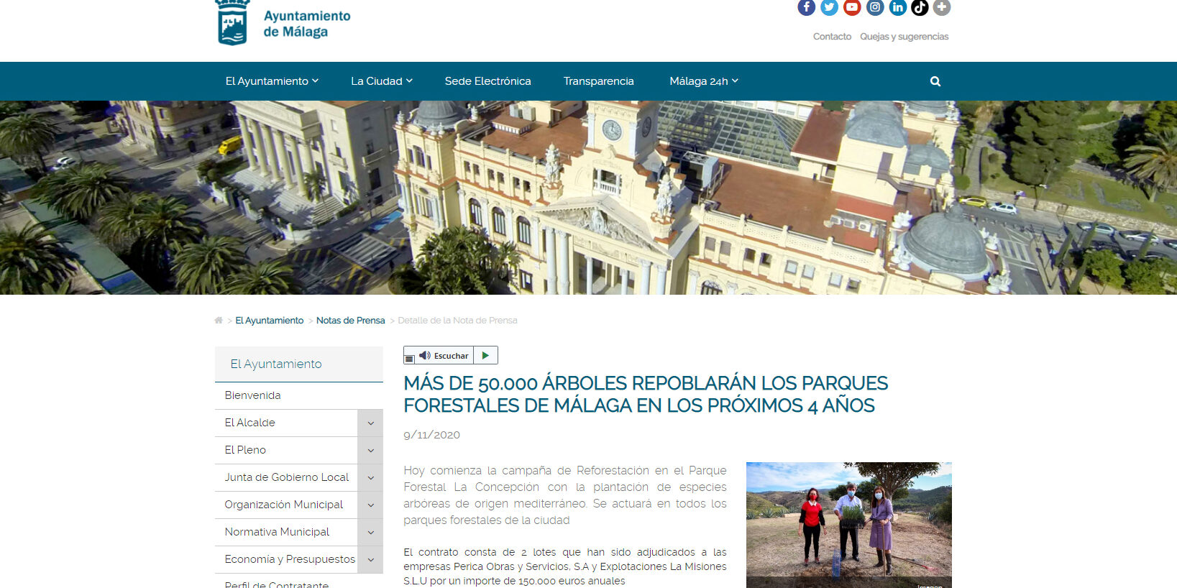Open the LinkedIn social icon

898,7
